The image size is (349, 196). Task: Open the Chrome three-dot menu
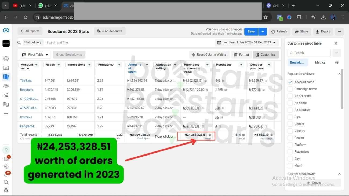343,17
